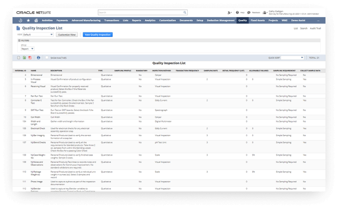
Task: Click the 'Receiving Visual' name cell
Action: pos(38,86)
